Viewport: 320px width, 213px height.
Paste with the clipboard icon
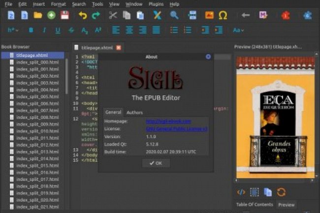pos(140,15)
